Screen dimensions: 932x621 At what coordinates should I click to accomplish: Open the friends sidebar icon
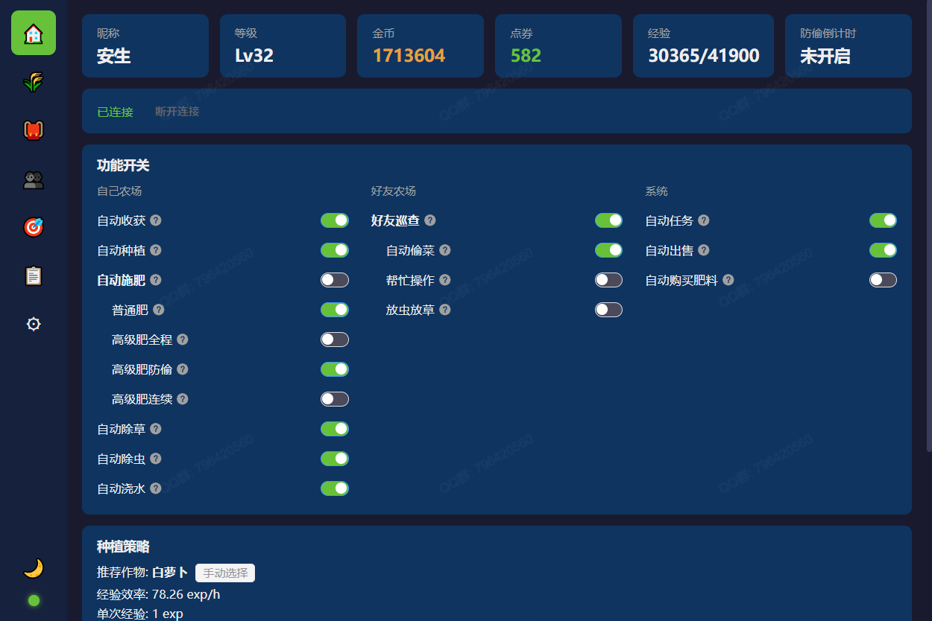(x=34, y=179)
